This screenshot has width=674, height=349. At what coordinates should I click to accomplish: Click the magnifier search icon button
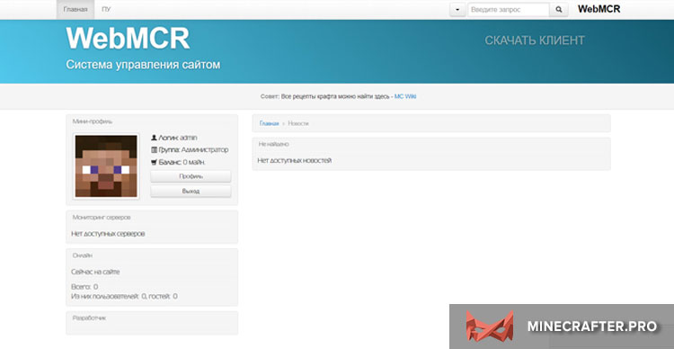[x=558, y=10]
